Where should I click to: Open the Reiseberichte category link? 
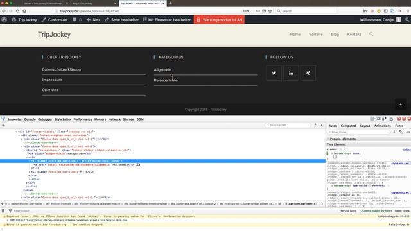[166, 80]
